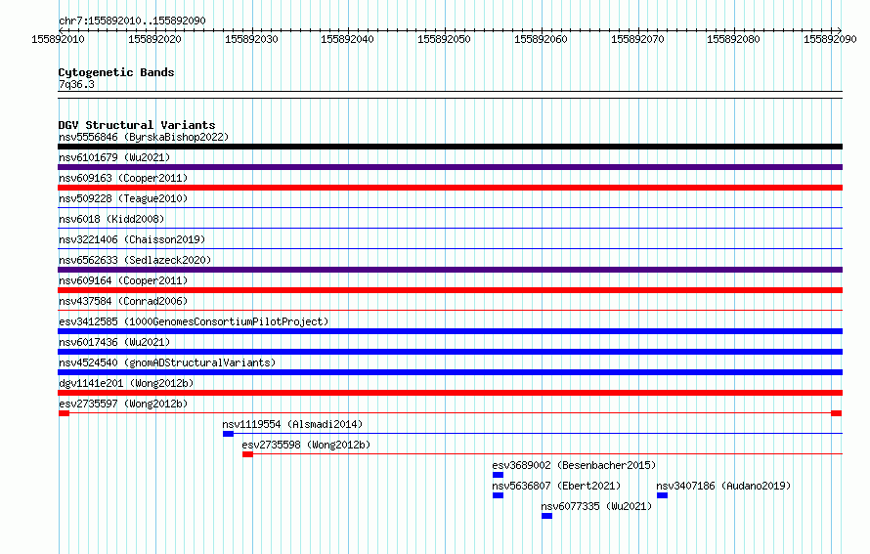Click left red block of esv2735597
Image resolution: width=870 pixels, height=554 pixels.
tap(64, 413)
